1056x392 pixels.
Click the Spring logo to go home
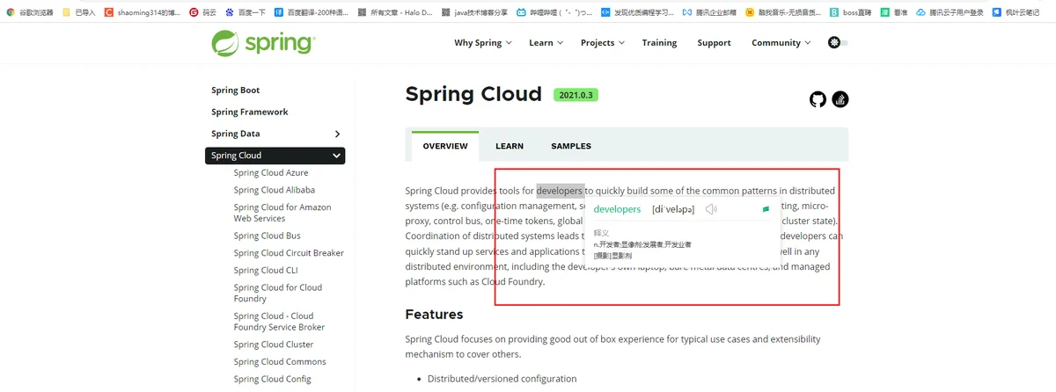coord(263,43)
